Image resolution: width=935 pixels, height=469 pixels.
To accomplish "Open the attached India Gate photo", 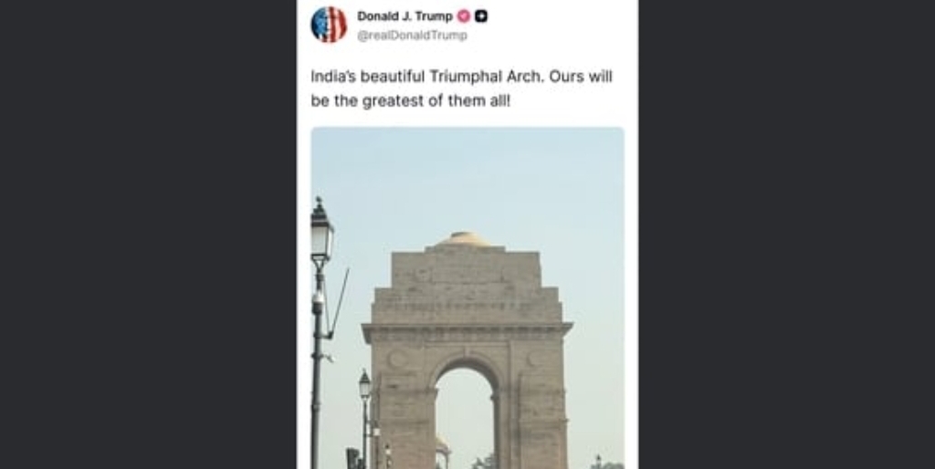I will coord(467,298).
